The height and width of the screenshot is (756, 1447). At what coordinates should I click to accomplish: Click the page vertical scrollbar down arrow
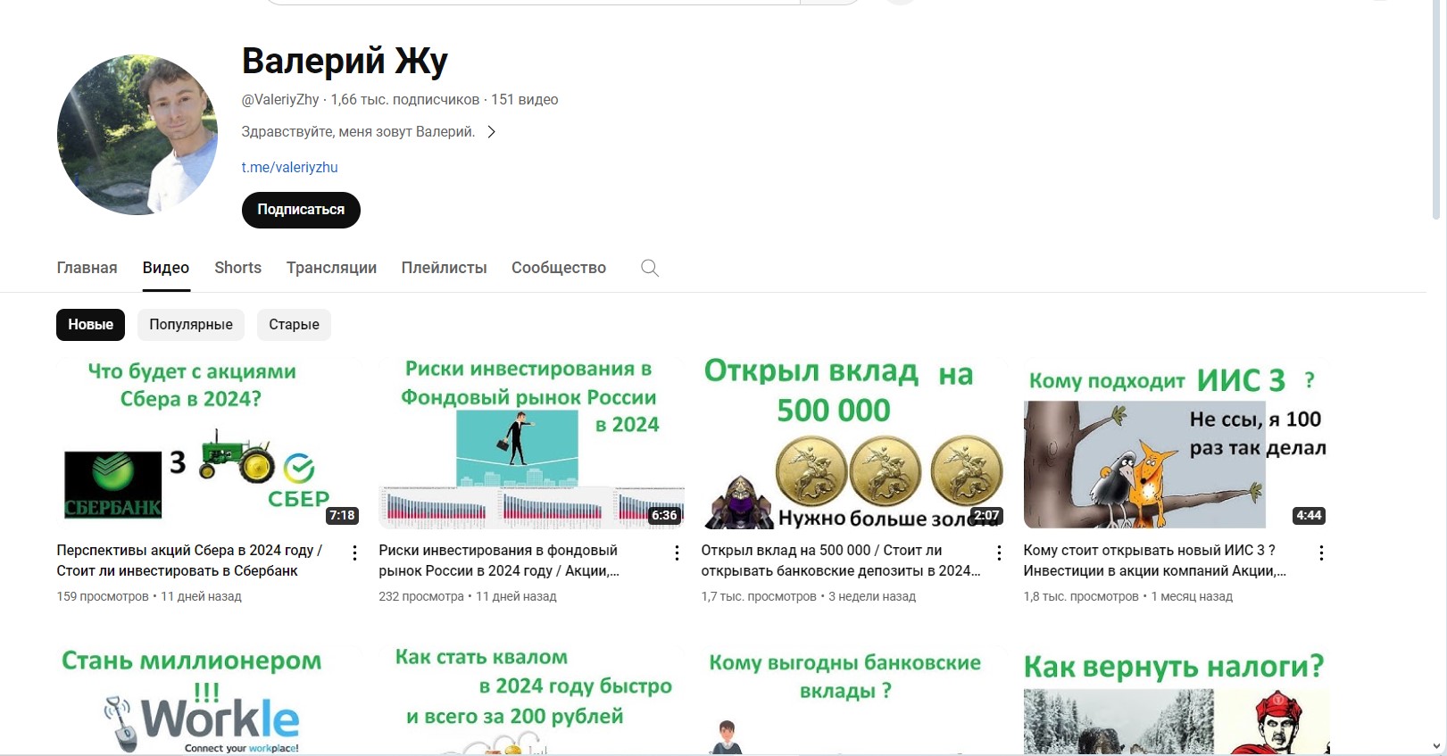point(1436,746)
